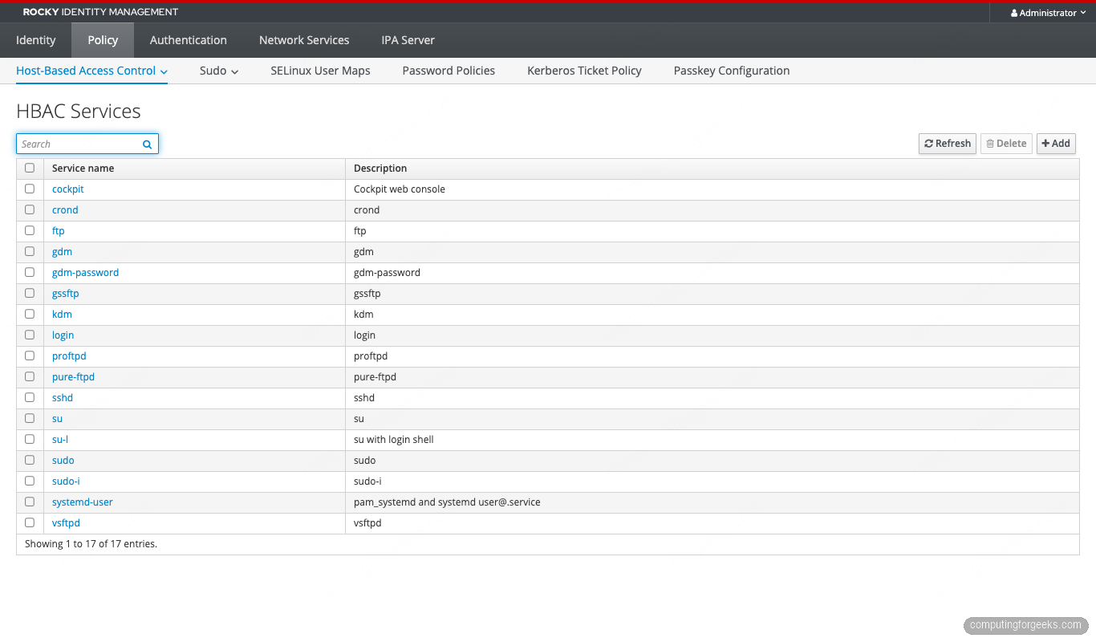Open the proftpd service link
This screenshot has width=1096, height=642.
[69, 356]
